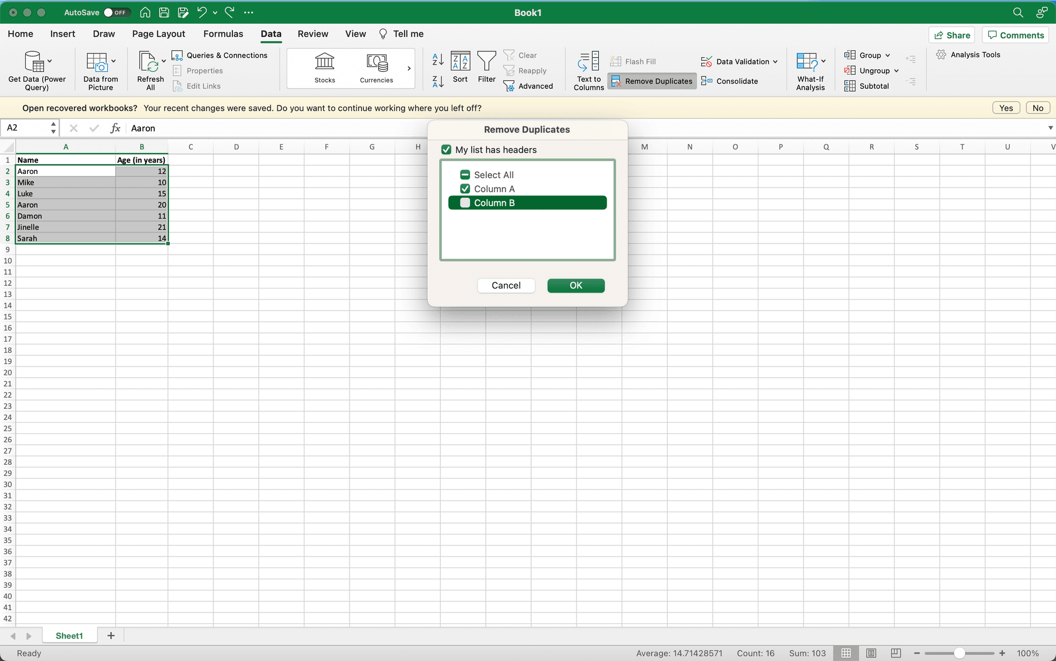Toggle the AutoSave switch on
The image size is (1056, 661).
(117, 12)
